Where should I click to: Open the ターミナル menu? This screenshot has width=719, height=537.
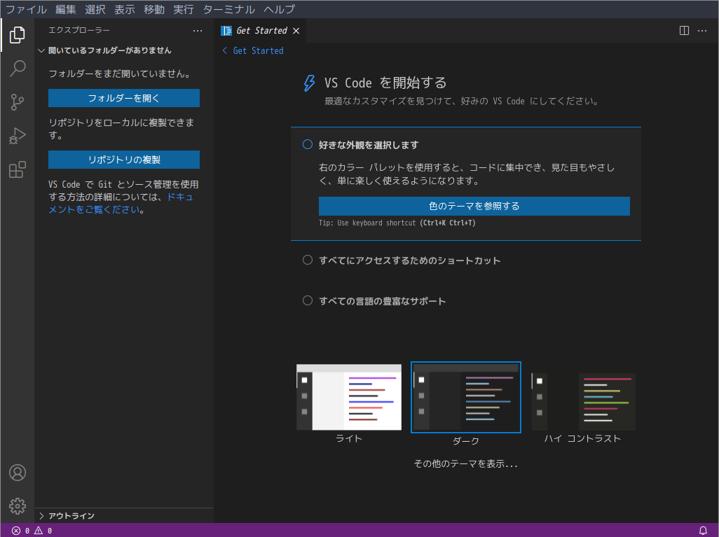pyautogui.click(x=228, y=9)
